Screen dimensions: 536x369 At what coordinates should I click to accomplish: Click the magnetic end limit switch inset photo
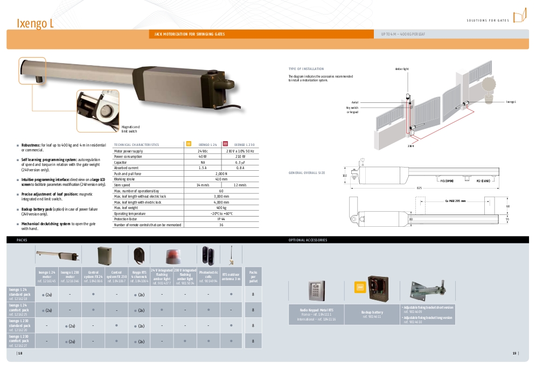point(98,111)
